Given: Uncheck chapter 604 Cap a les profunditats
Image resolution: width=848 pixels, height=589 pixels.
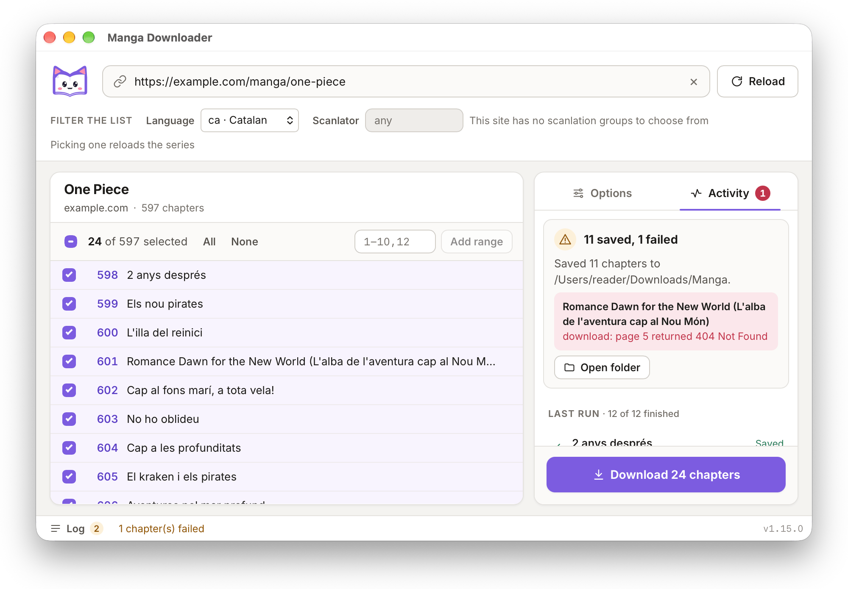Looking at the screenshot, I should click(69, 448).
